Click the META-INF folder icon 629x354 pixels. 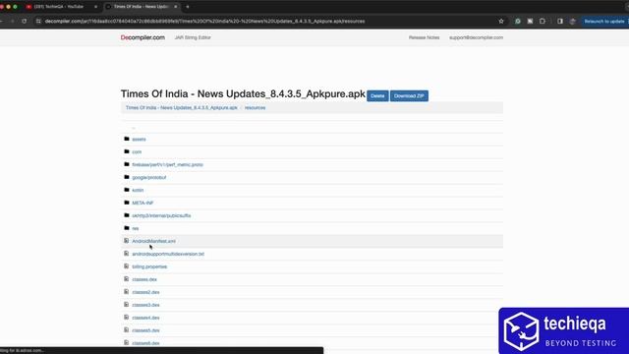[x=127, y=203]
